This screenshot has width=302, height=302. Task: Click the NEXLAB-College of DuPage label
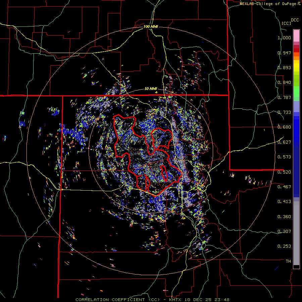[268, 4]
